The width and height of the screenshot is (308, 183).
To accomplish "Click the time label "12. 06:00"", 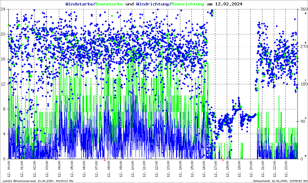I will point(84,169).
